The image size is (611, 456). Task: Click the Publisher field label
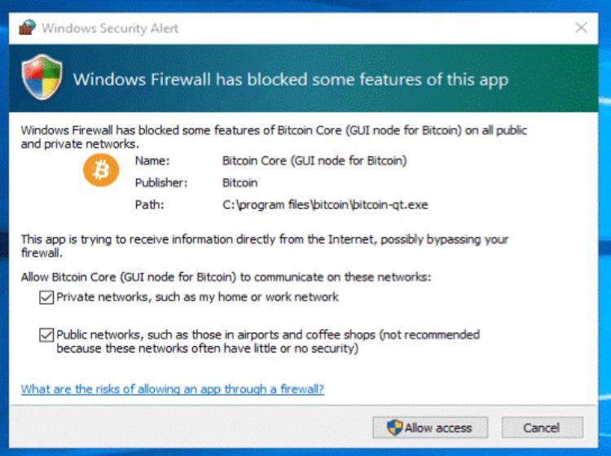tap(160, 182)
